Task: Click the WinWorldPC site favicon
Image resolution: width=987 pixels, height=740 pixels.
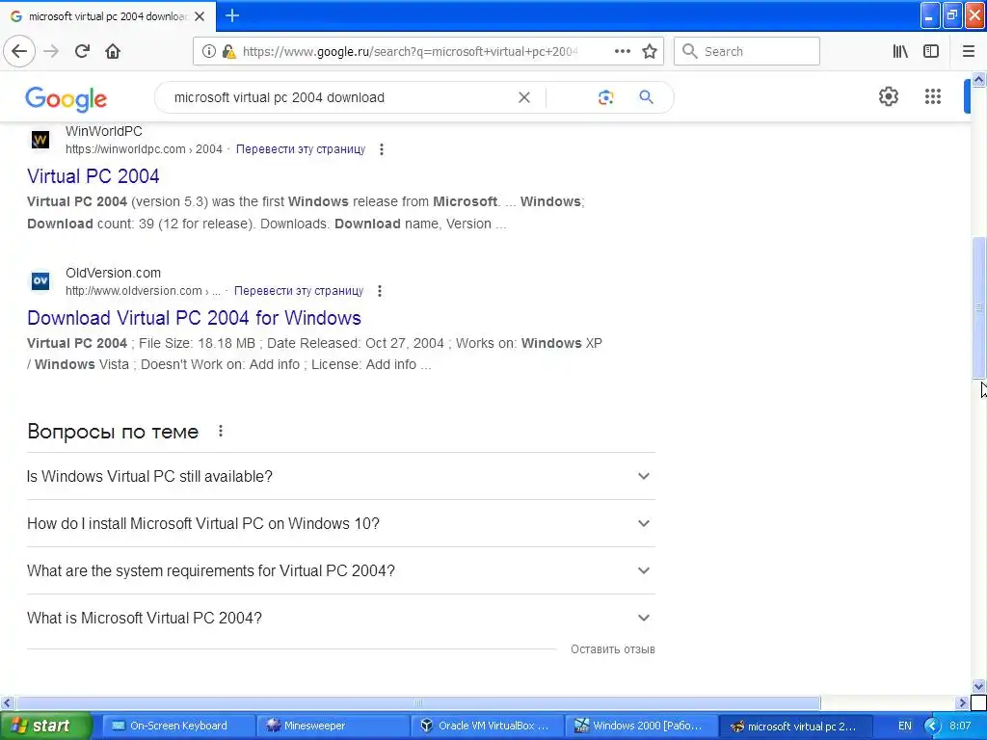Action: coord(40,140)
